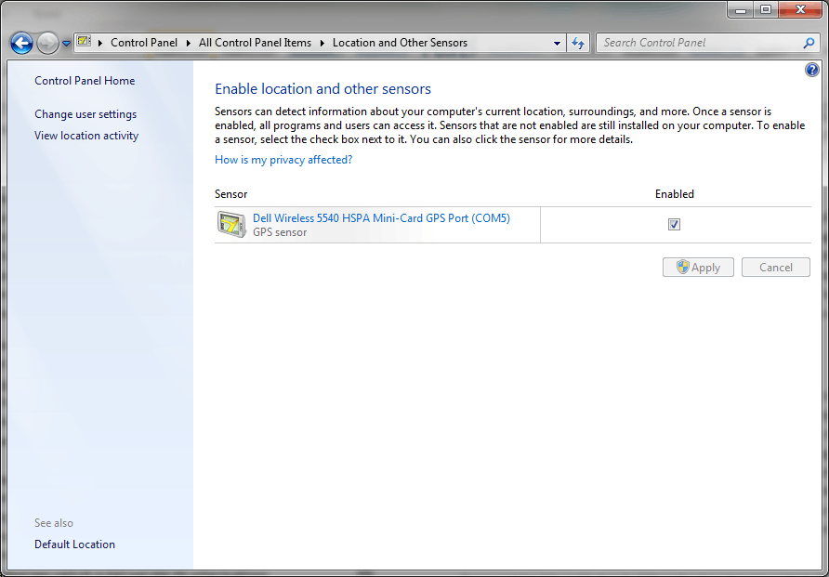829x577 pixels.
Task: Click the See also label
Action: tap(54, 523)
